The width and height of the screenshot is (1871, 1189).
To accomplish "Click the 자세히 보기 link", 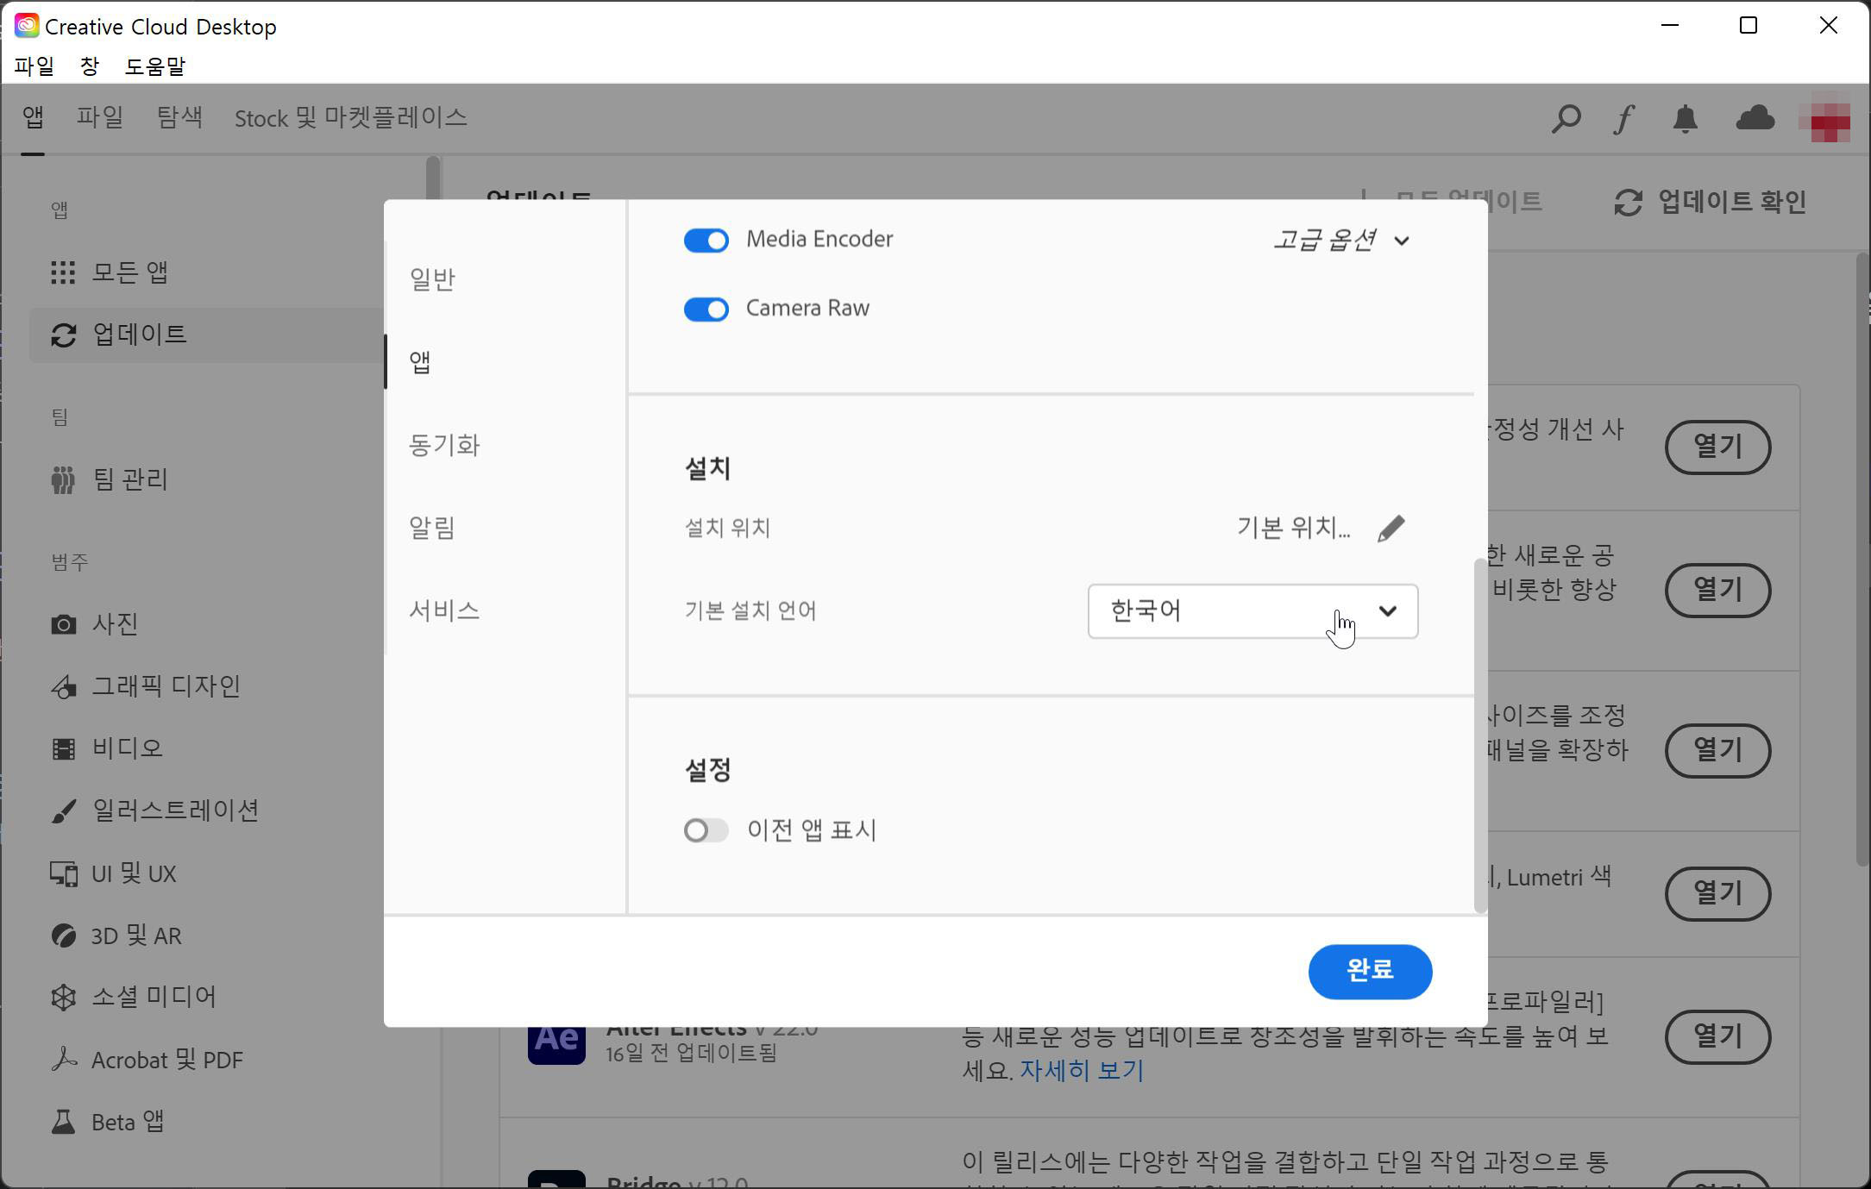I will 1082,1071.
